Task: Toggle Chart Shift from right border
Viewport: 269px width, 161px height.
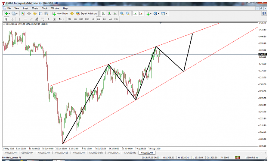Action: [141, 13]
